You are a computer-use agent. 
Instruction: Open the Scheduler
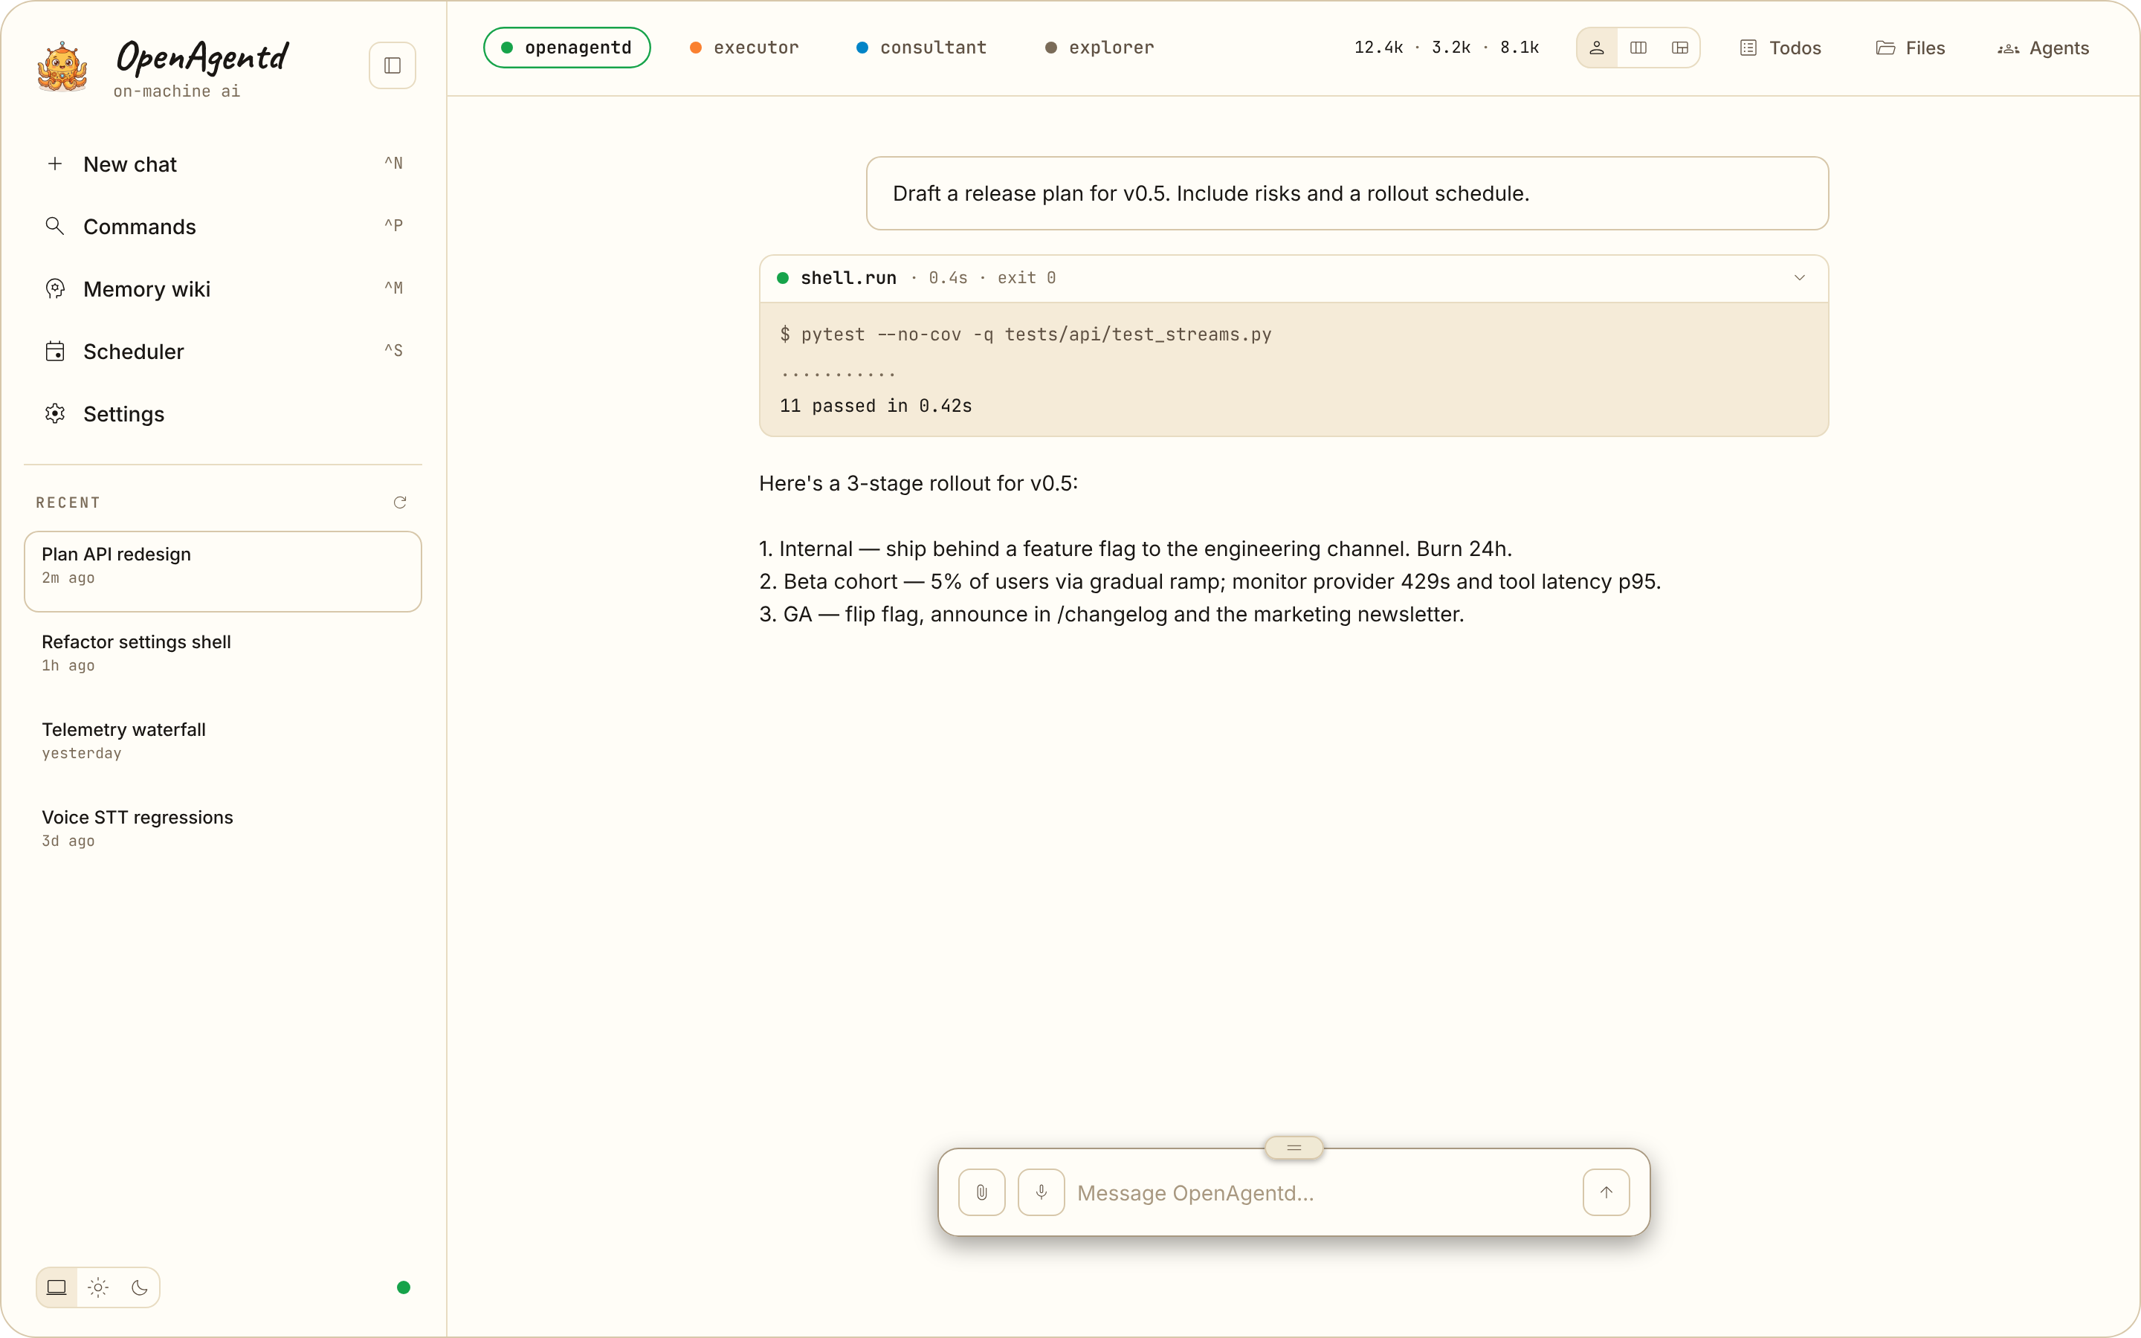[223, 352]
